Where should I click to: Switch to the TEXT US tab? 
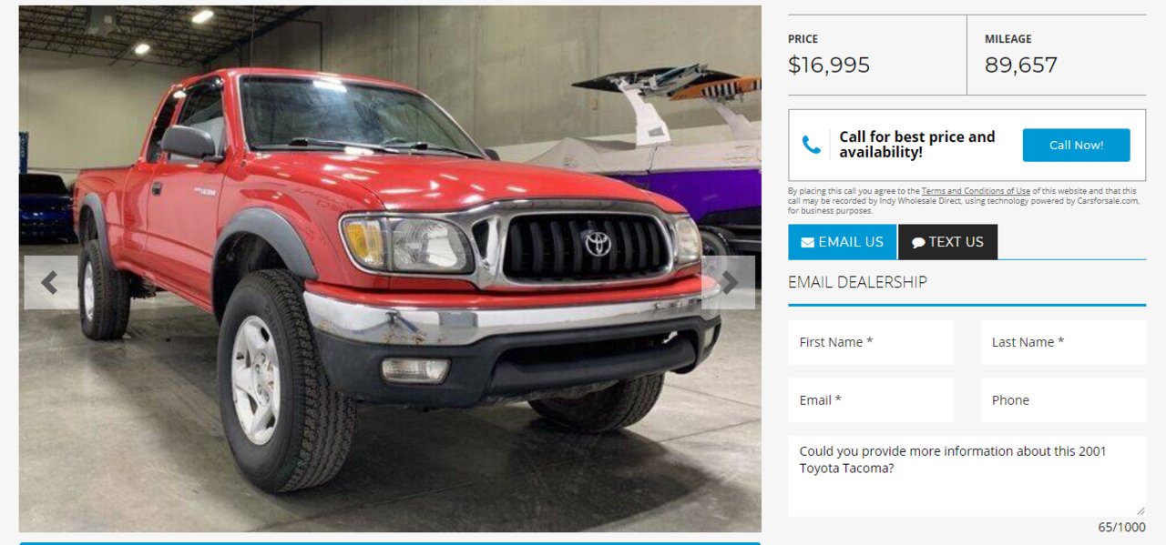point(947,242)
